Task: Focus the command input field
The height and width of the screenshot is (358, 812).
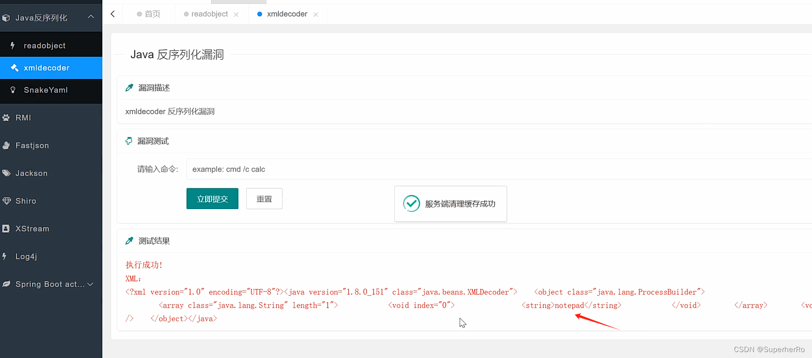Action: (499, 169)
